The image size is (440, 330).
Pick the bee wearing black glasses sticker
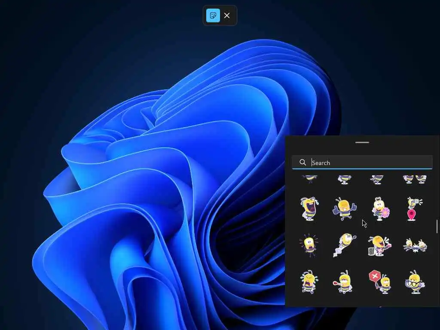(415, 282)
